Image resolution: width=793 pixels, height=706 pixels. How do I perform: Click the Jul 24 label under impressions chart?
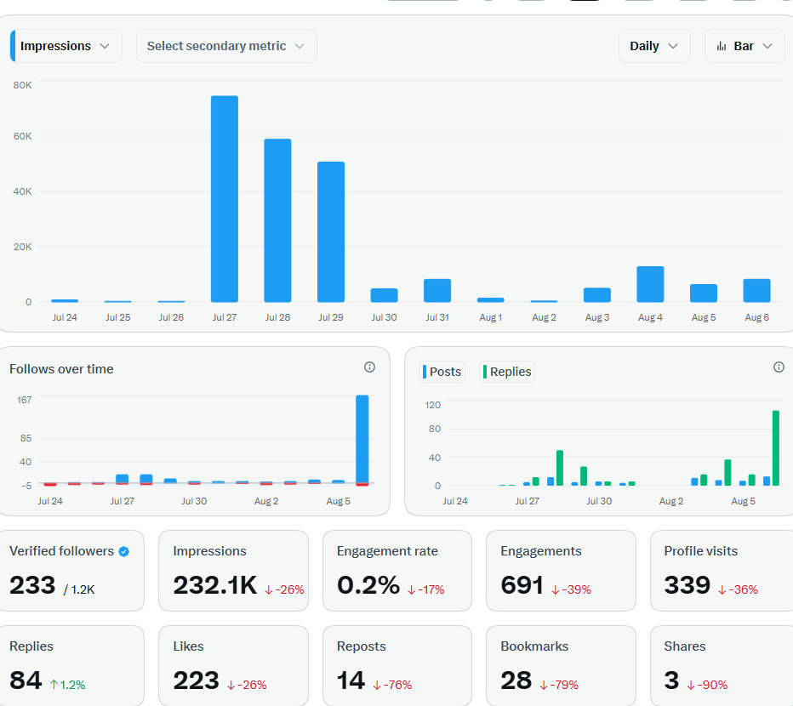[65, 317]
